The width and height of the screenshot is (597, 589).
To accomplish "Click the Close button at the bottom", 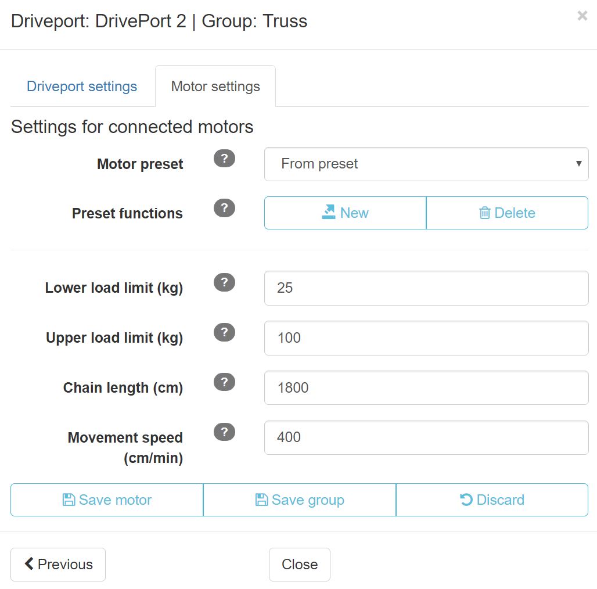I will [x=299, y=565].
